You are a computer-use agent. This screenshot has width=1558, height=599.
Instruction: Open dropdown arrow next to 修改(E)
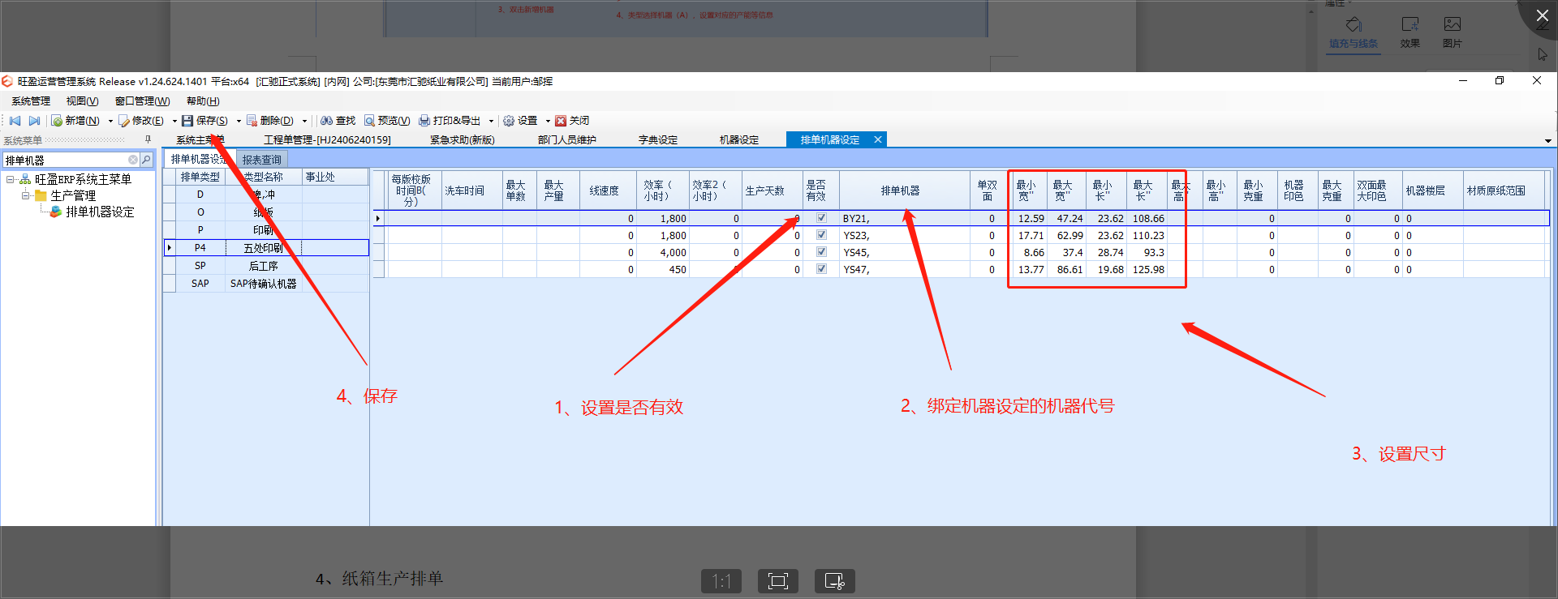tap(174, 121)
